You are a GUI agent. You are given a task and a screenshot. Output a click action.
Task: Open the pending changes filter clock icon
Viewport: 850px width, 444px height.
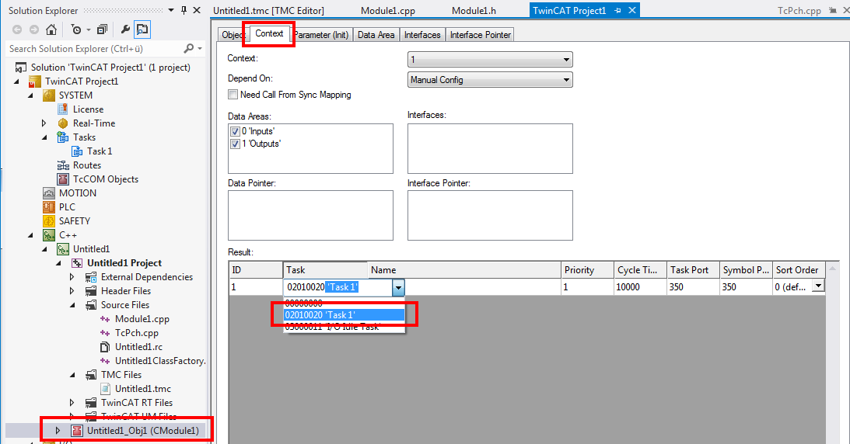click(76, 29)
